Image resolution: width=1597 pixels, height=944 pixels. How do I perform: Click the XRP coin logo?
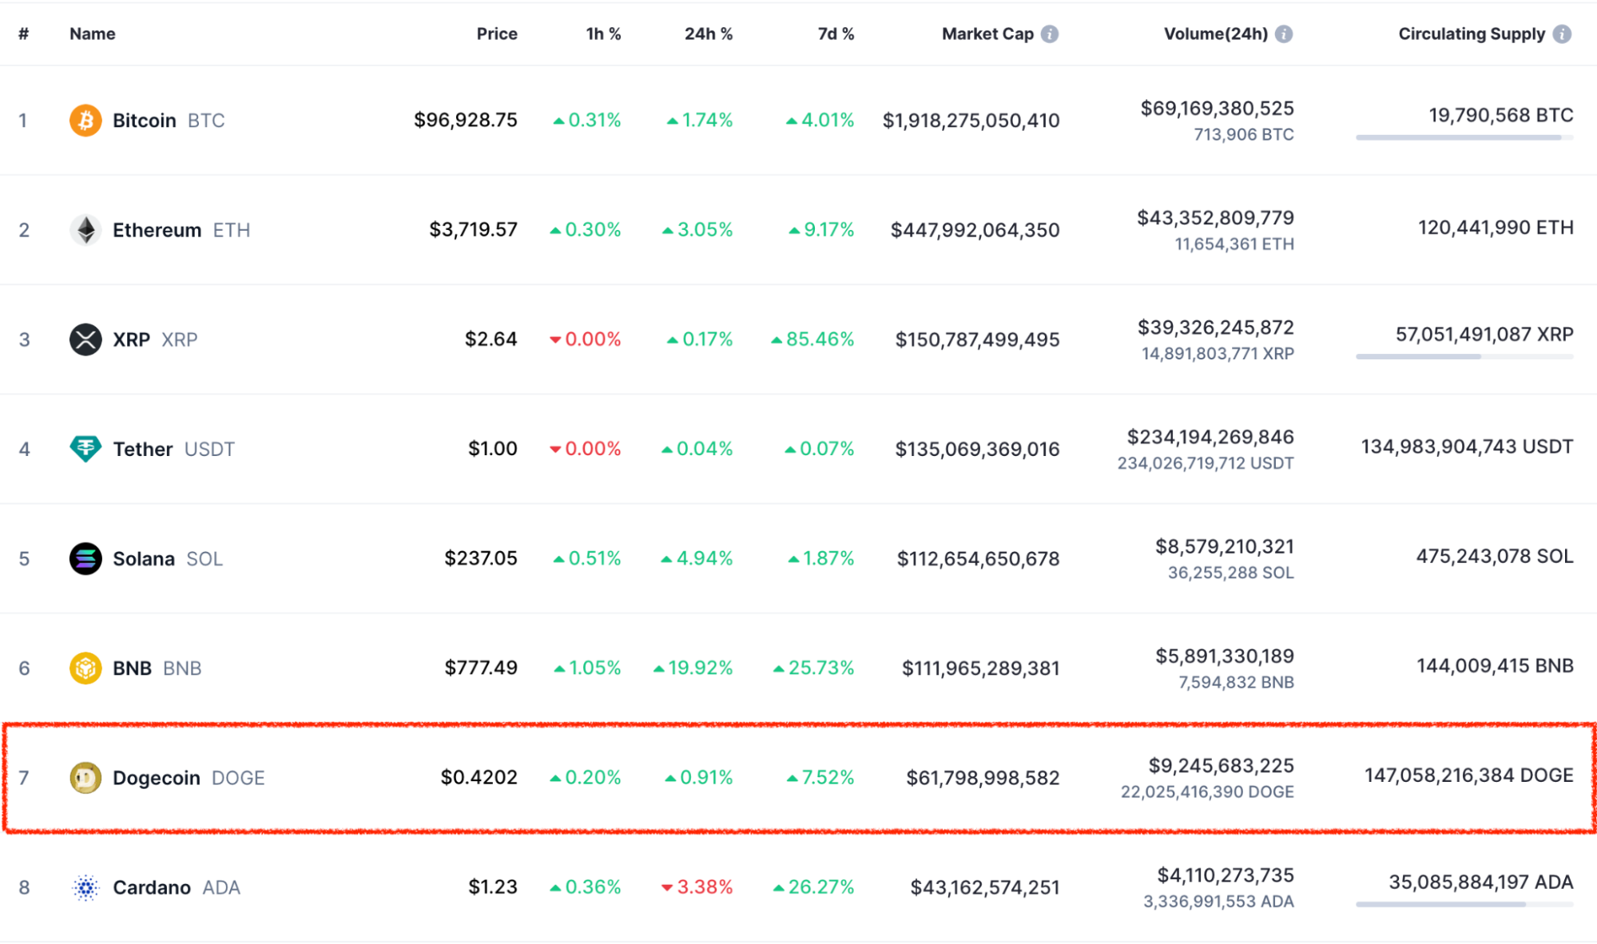pyautogui.click(x=85, y=339)
